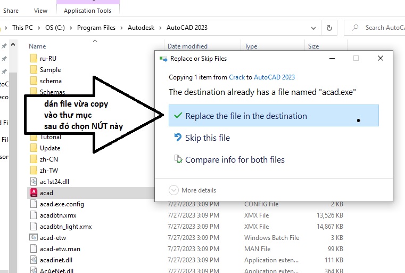Click the red acad application icon
The width and height of the screenshot is (405, 273).
coord(34,193)
